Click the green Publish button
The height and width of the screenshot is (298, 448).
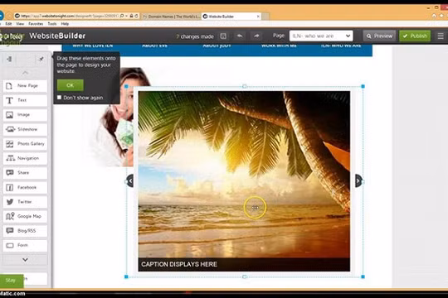pos(415,36)
